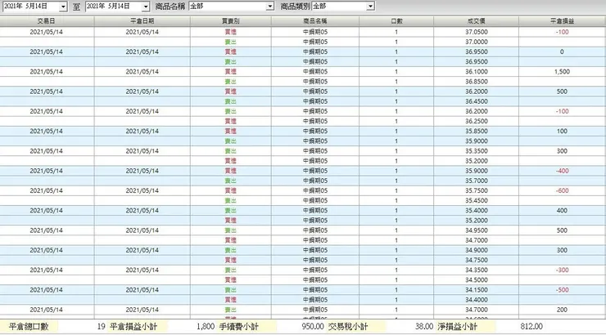The image size is (606, 335).
Task: Select the price cell 37.0500
Action: (x=476, y=32)
